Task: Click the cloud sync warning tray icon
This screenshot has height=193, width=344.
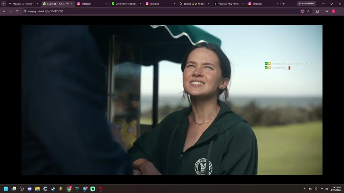Action: tap(310, 189)
